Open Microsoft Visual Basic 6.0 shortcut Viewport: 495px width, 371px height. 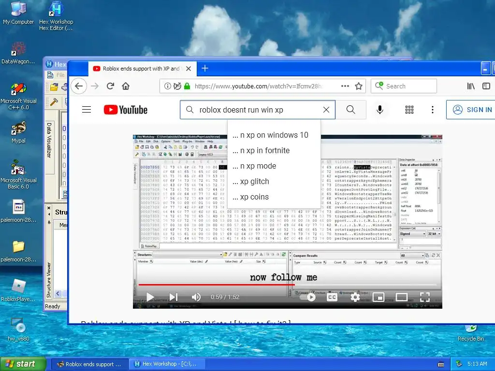click(18, 175)
